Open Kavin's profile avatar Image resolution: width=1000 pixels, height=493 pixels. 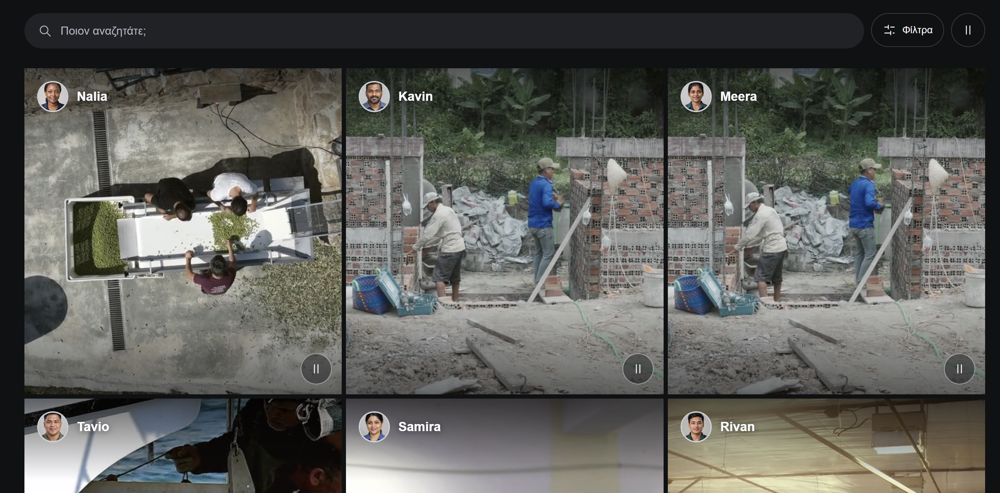pos(374,97)
